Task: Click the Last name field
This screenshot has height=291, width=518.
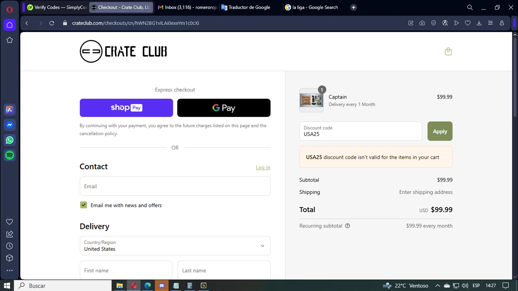Action: 224,270
